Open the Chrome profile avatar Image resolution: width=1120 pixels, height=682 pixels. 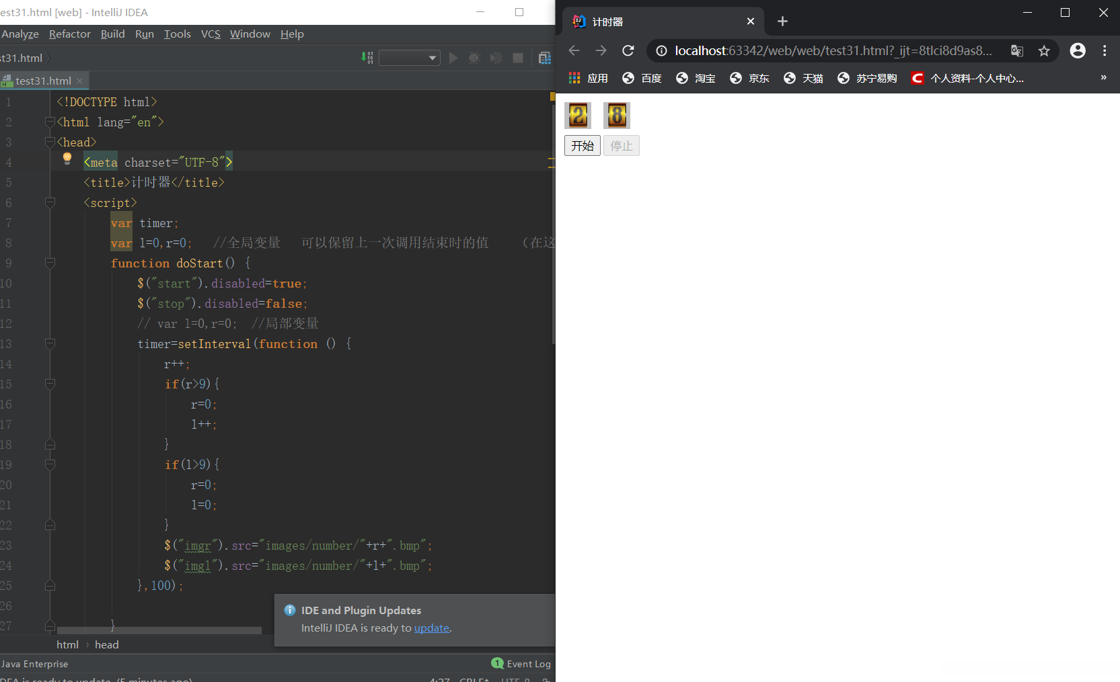pyautogui.click(x=1078, y=50)
